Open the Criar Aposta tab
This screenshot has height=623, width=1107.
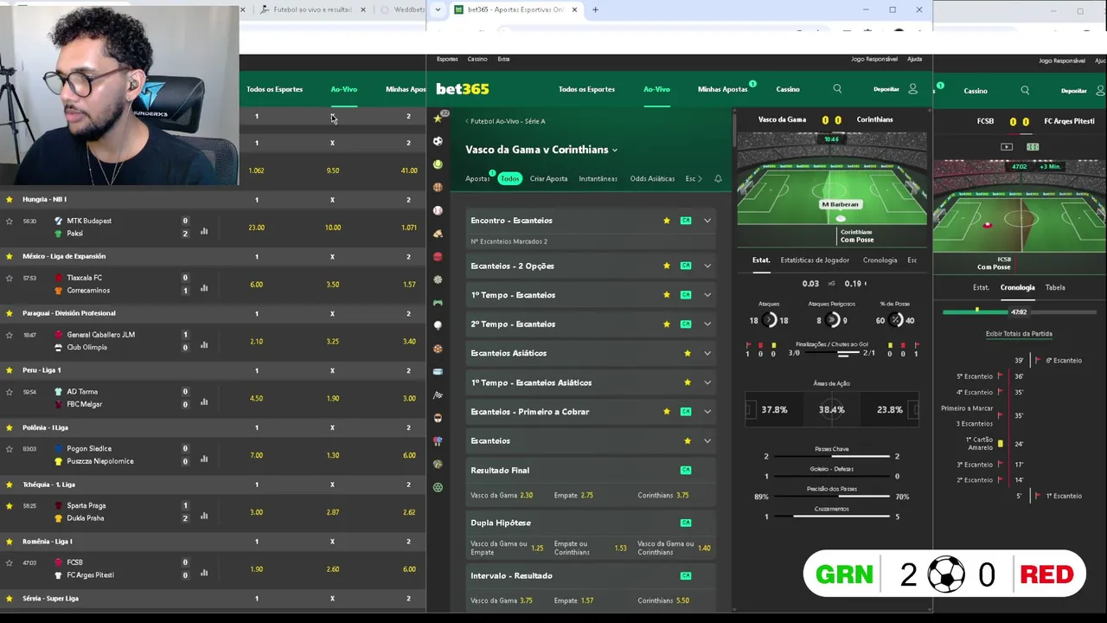(548, 179)
